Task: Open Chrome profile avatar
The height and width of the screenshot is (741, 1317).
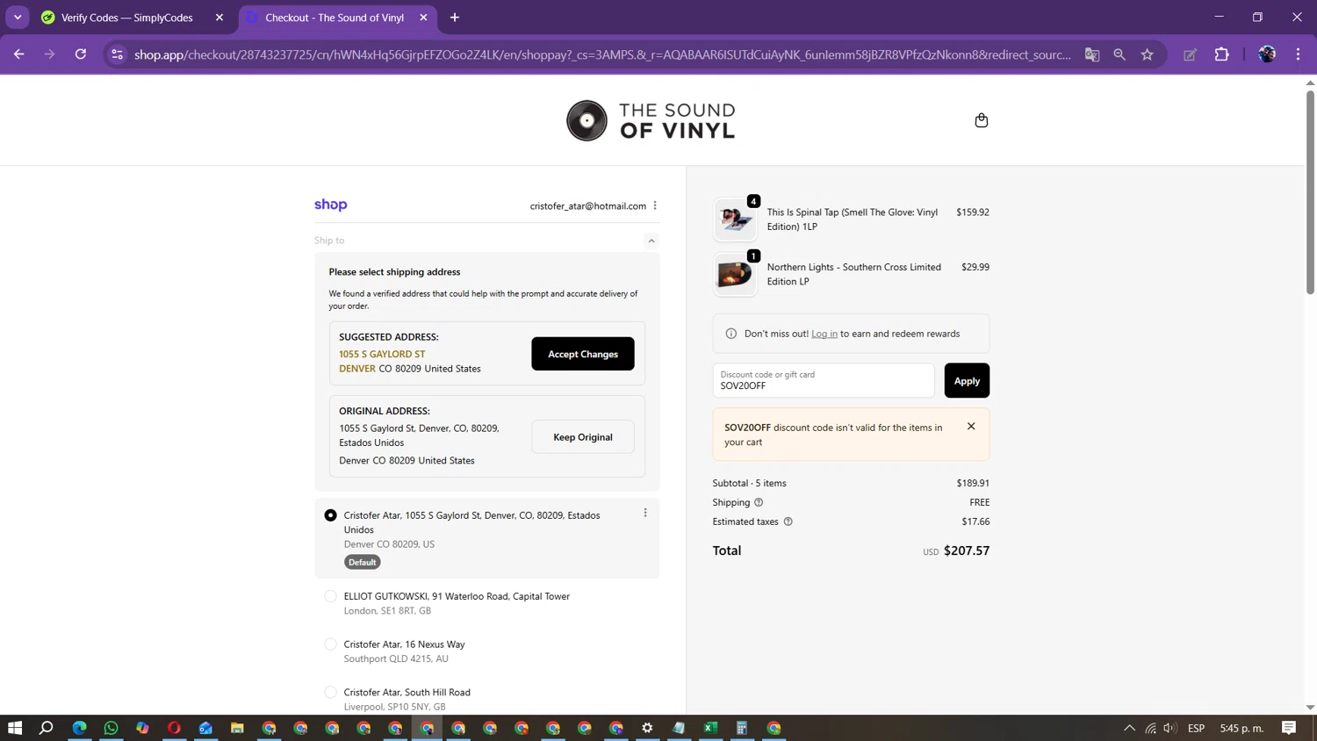Action: [1267, 54]
